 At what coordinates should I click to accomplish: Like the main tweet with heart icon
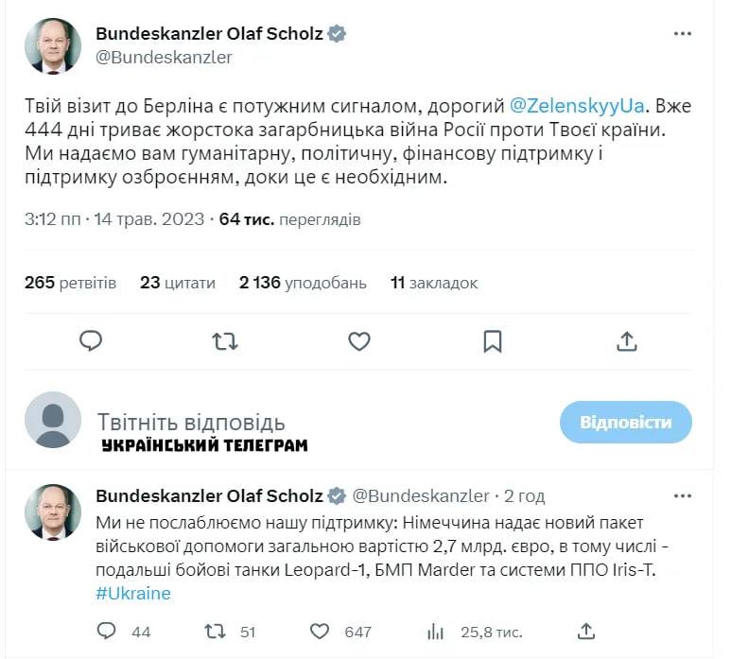(x=359, y=341)
